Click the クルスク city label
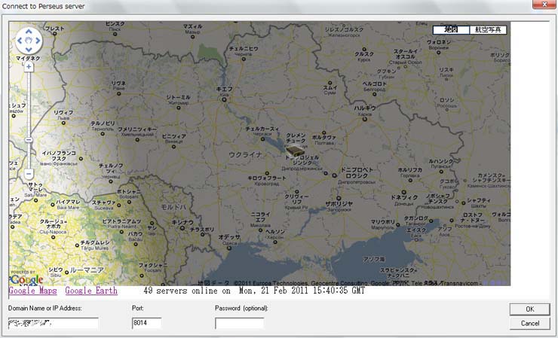The image size is (558, 338). [x=364, y=54]
